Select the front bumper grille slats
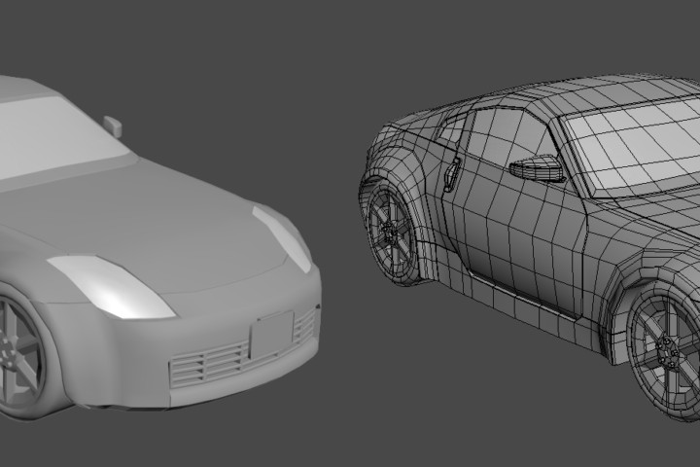The height and width of the screenshot is (467, 700). click(x=209, y=363)
